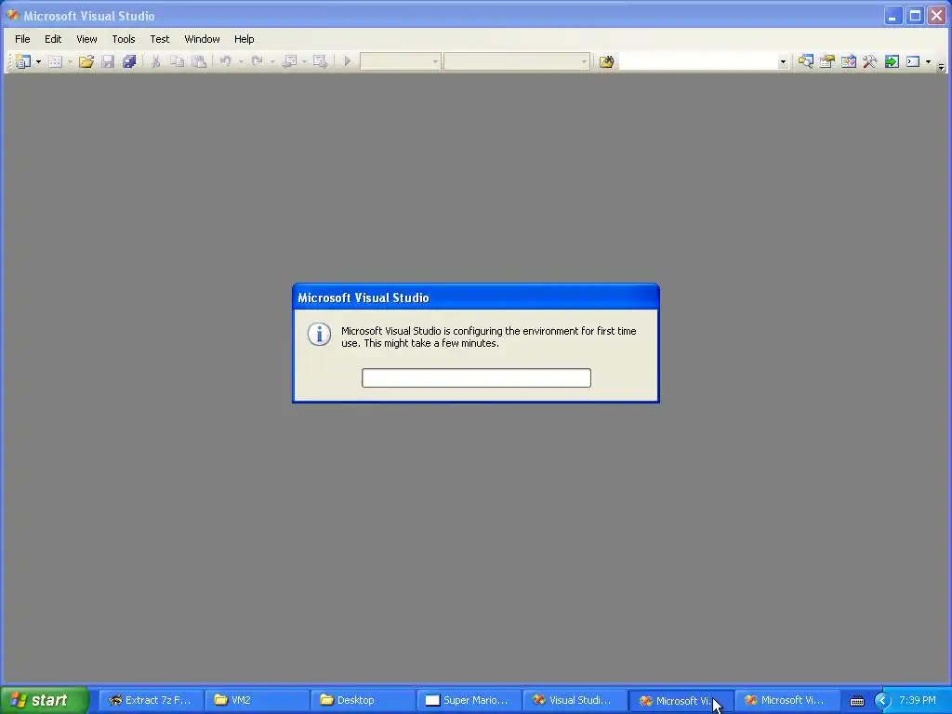The image size is (952, 714).
Task: Open the View menu
Action: click(86, 39)
